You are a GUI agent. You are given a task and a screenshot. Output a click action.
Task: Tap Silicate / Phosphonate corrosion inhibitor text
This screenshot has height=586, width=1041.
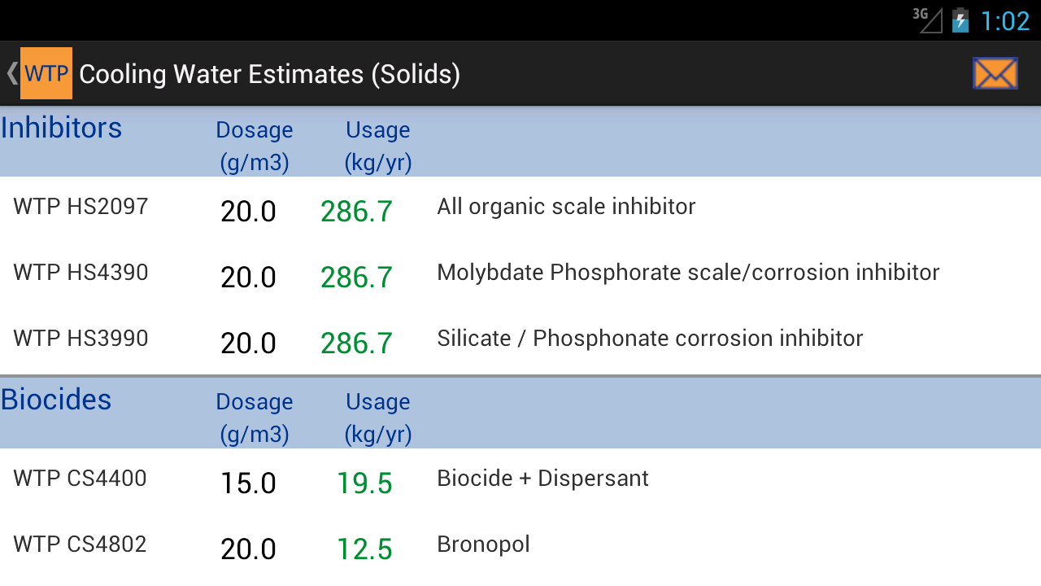coord(650,339)
